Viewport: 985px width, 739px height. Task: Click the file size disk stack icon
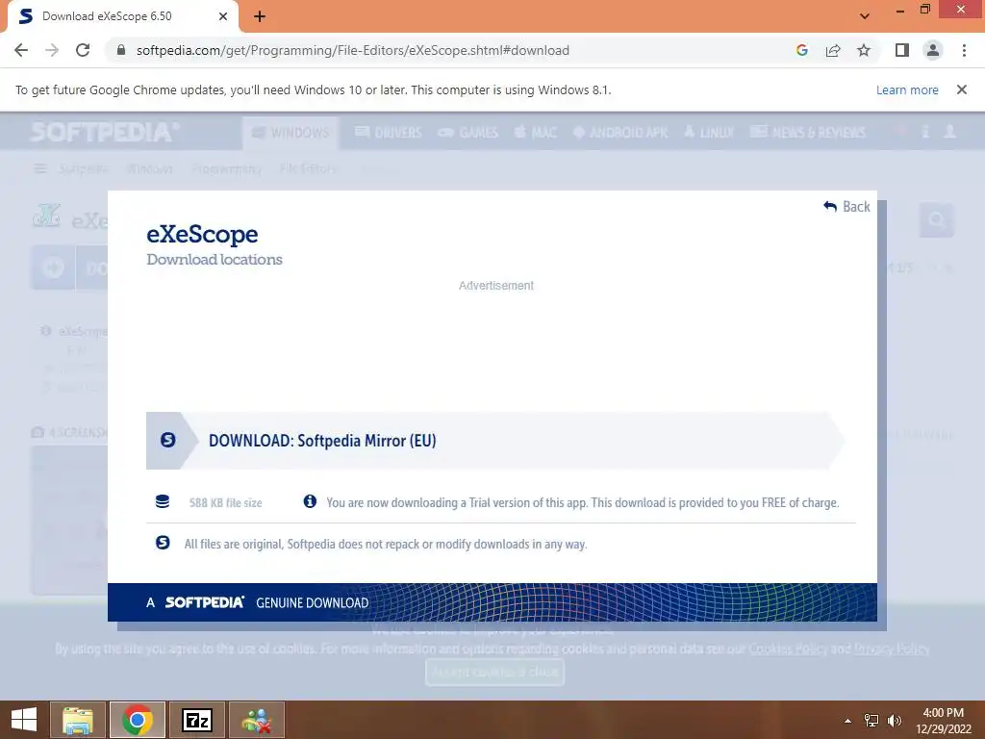pos(162,501)
